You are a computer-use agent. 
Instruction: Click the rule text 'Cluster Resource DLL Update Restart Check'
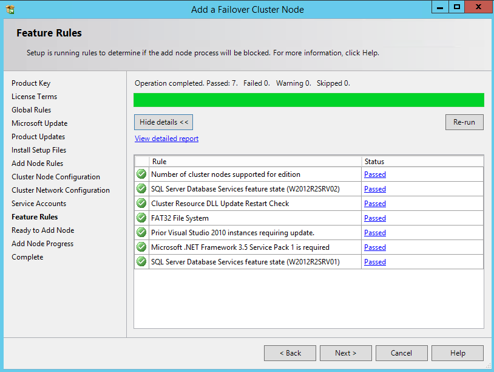coord(220,204)
